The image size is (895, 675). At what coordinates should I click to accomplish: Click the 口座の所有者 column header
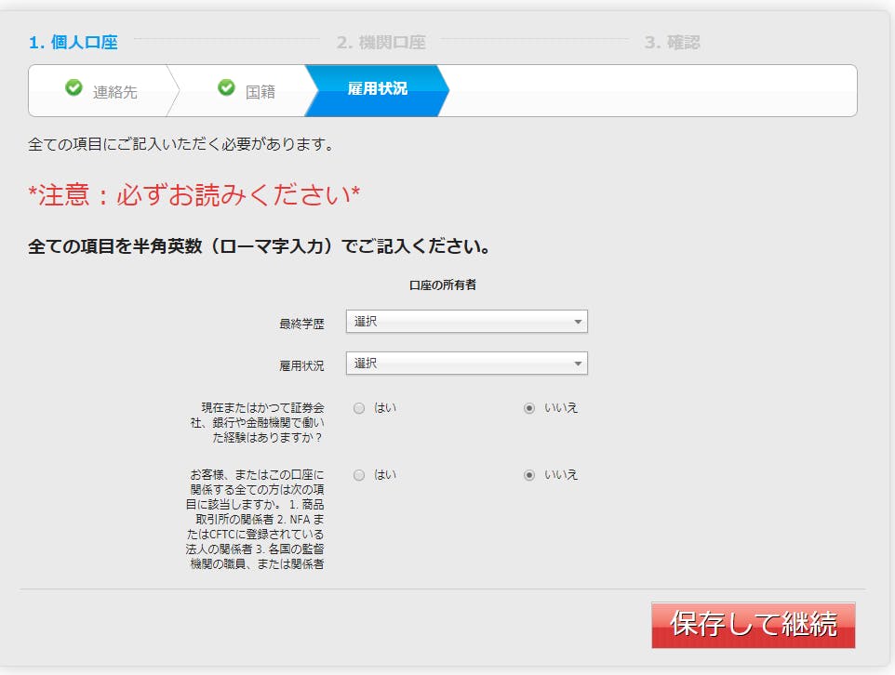click(x=442, y=285)
